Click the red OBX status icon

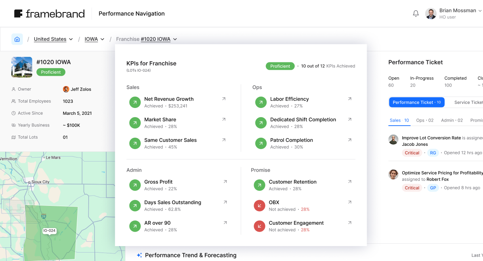259,205
